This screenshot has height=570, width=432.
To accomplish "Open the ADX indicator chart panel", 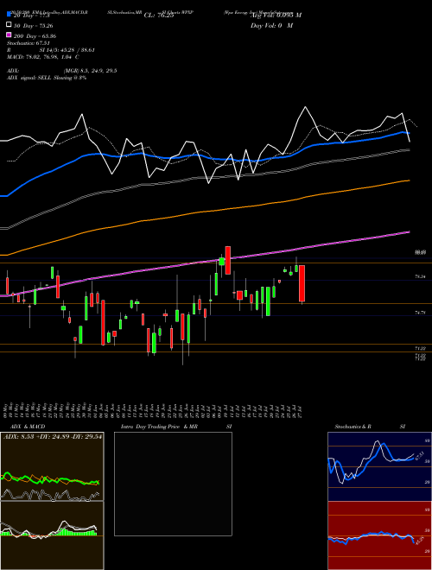I will click(x=52, y=466).
